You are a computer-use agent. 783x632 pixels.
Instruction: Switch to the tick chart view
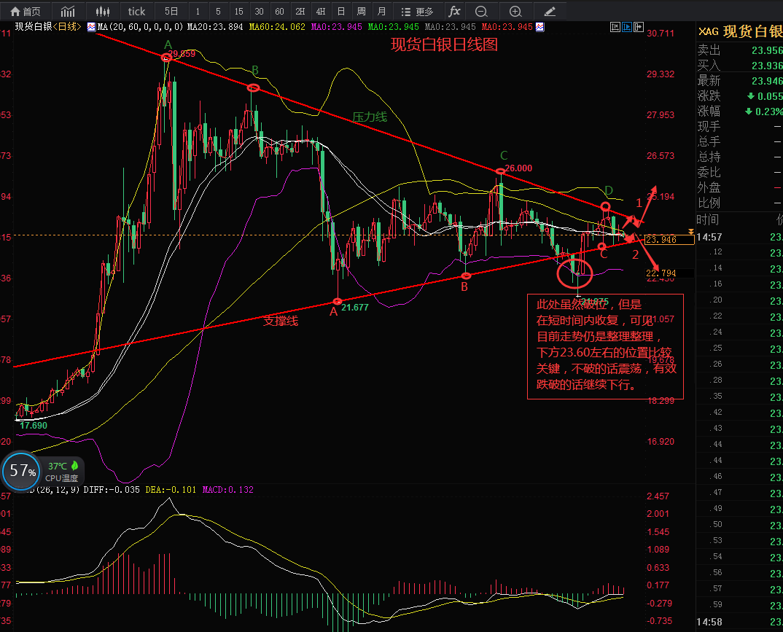136,11
